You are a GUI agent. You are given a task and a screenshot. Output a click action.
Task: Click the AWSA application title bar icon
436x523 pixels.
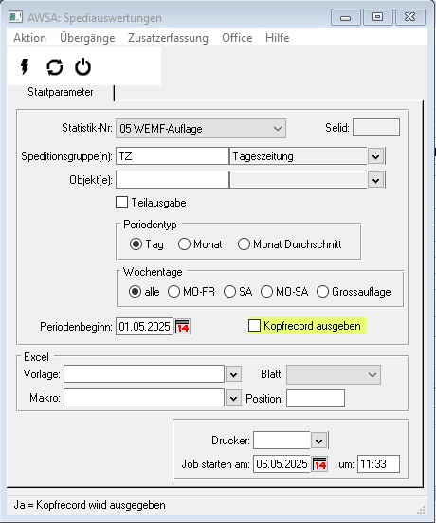[15, 17]
